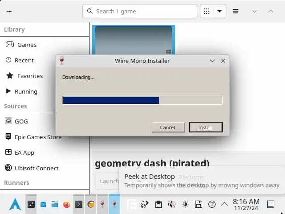The height and width of the screenshot is (214, 285).
Task: Switch to the first wine glass taskbar entry
Action: coord(102,204)
